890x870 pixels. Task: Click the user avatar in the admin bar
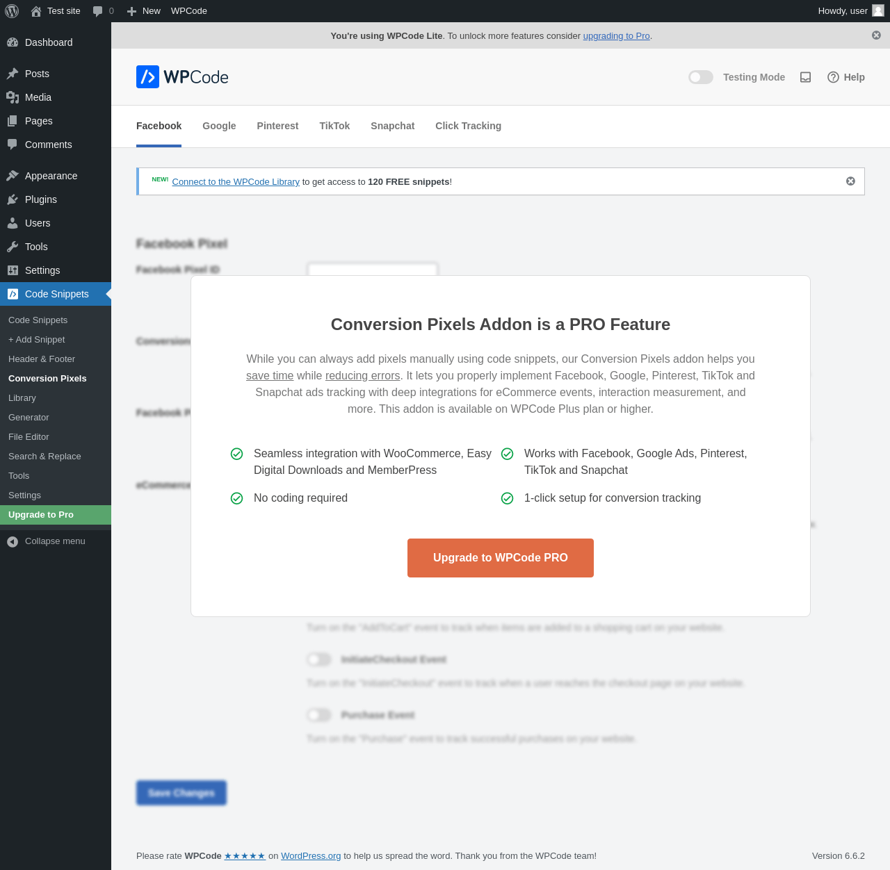click(x=878, y=11)
